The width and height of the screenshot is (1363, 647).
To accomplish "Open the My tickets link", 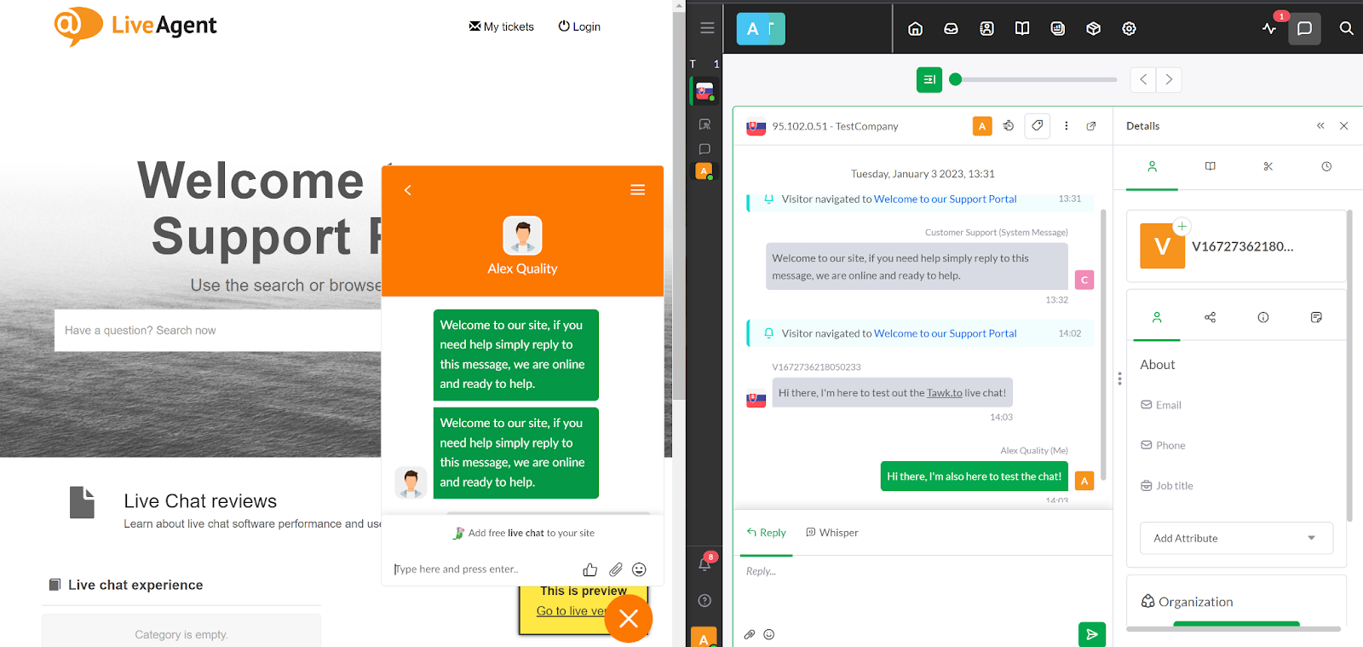I will click(x=502, y=27).
